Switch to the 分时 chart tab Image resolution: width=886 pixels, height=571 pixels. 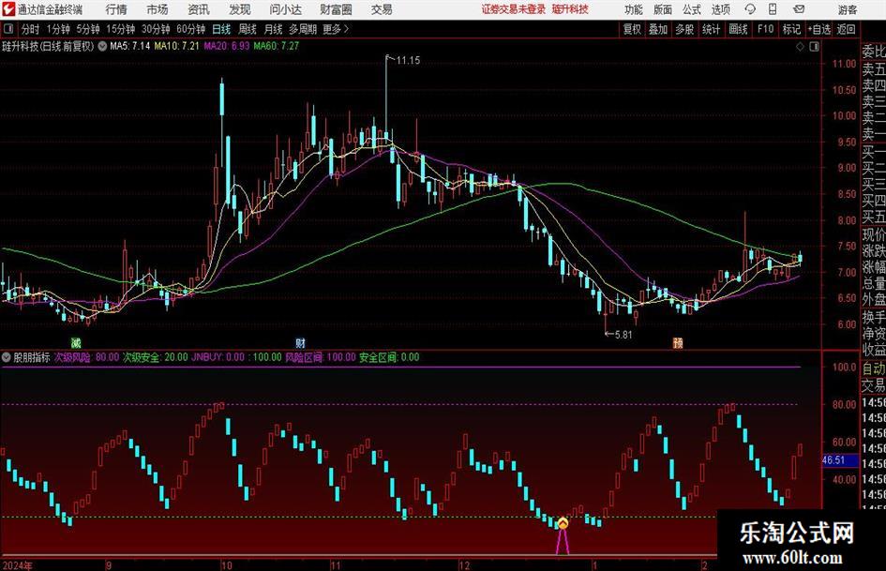click(x=31, y=29)
